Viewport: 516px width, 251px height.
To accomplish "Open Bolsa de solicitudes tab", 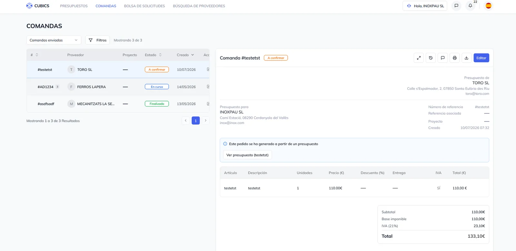I will click(x=144, y=6).
